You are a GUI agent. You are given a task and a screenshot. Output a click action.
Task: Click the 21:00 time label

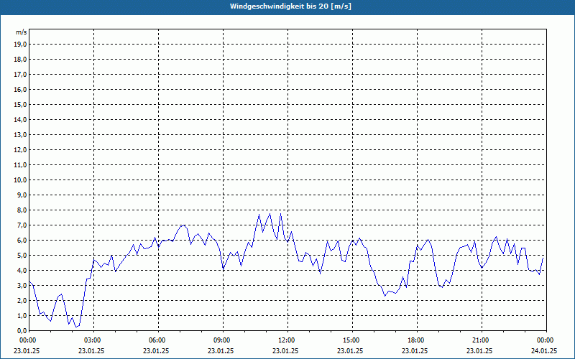pos(482,340)
